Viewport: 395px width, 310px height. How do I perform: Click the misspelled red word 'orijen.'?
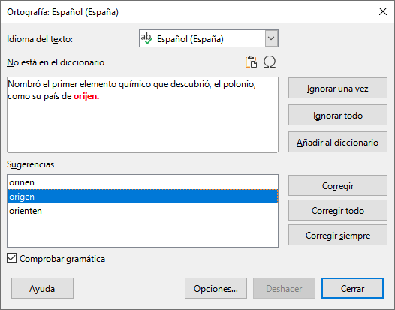(86, 96)
